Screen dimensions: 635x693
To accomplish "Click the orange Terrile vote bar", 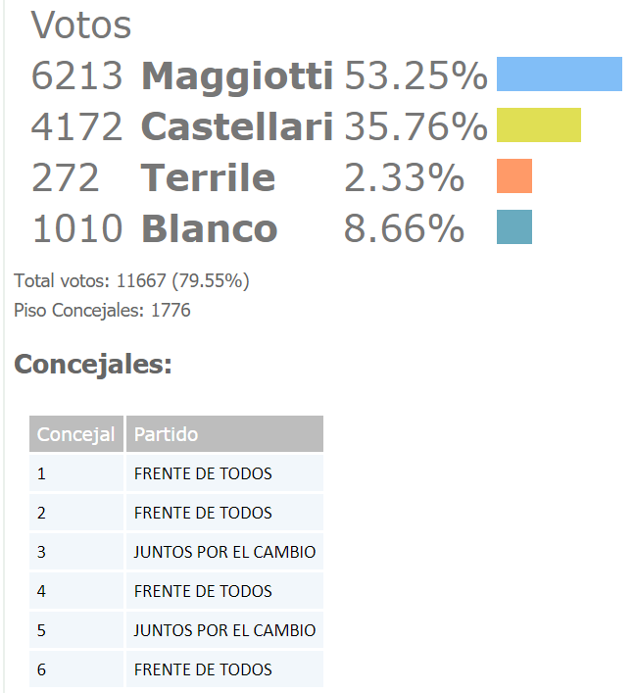I will pos(514,175).
